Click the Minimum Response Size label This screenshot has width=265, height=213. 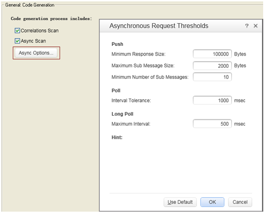(139, 54)
